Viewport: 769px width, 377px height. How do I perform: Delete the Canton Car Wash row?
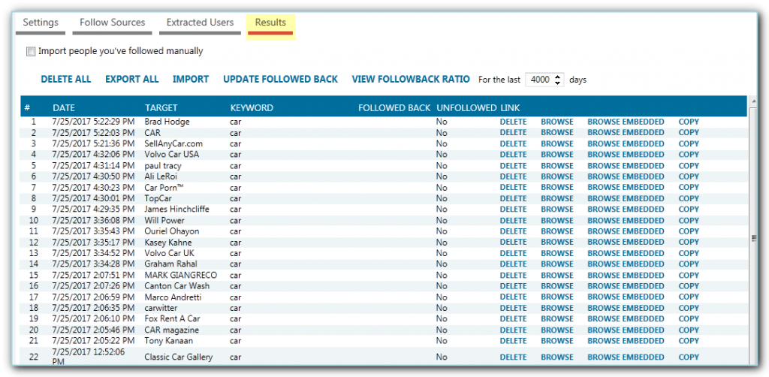pyautogui.click(x=513, y=286)
